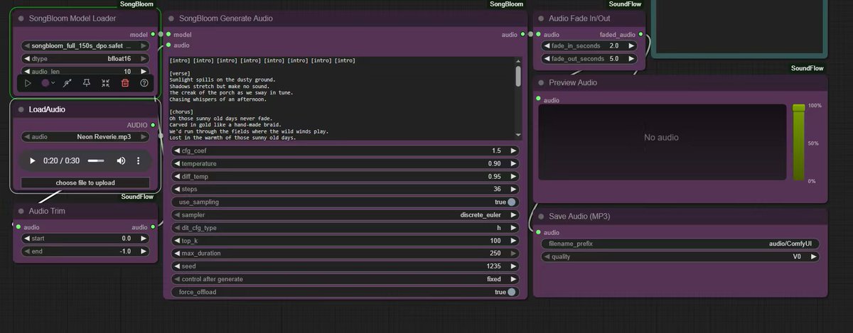Image resolution: width=853 pixels, height=333 pixels.
Task: Click the faded_audio output port
Action: [x=641, y=34]
